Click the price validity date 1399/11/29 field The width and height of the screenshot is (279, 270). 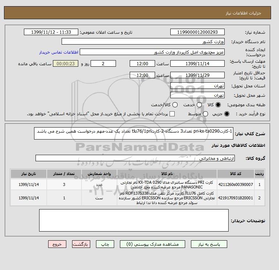(x=197, y=75)
